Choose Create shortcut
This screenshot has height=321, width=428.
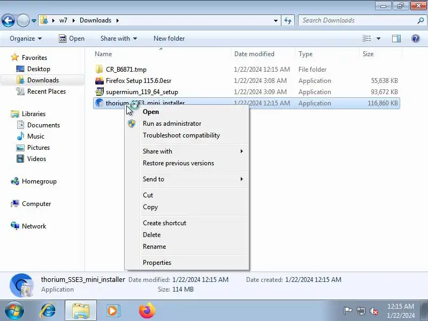[x=164, y=223]
